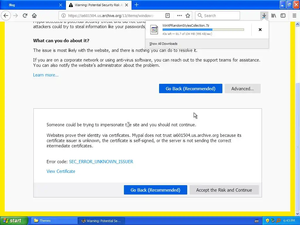The height and width of the screenshot is (225, 300).
Task: Toggle the sidebar icon
Action: pos(283,16)
